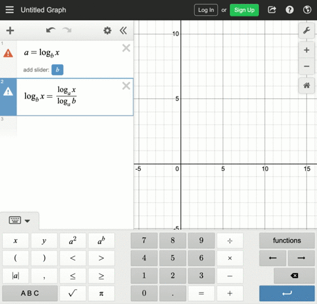Zoom out on the graph

point(306,66)
